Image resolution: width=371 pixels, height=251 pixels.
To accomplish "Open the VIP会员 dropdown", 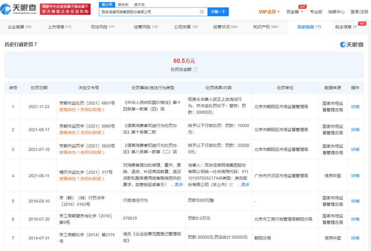I will (269, 12).
